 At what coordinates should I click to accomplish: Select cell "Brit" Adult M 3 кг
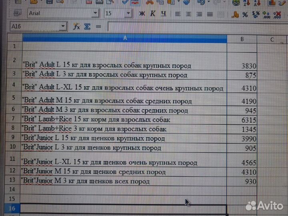(124, 110)
